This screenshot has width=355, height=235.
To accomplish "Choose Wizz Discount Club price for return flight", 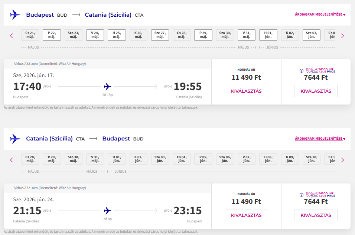I will (x=316, y=215).
